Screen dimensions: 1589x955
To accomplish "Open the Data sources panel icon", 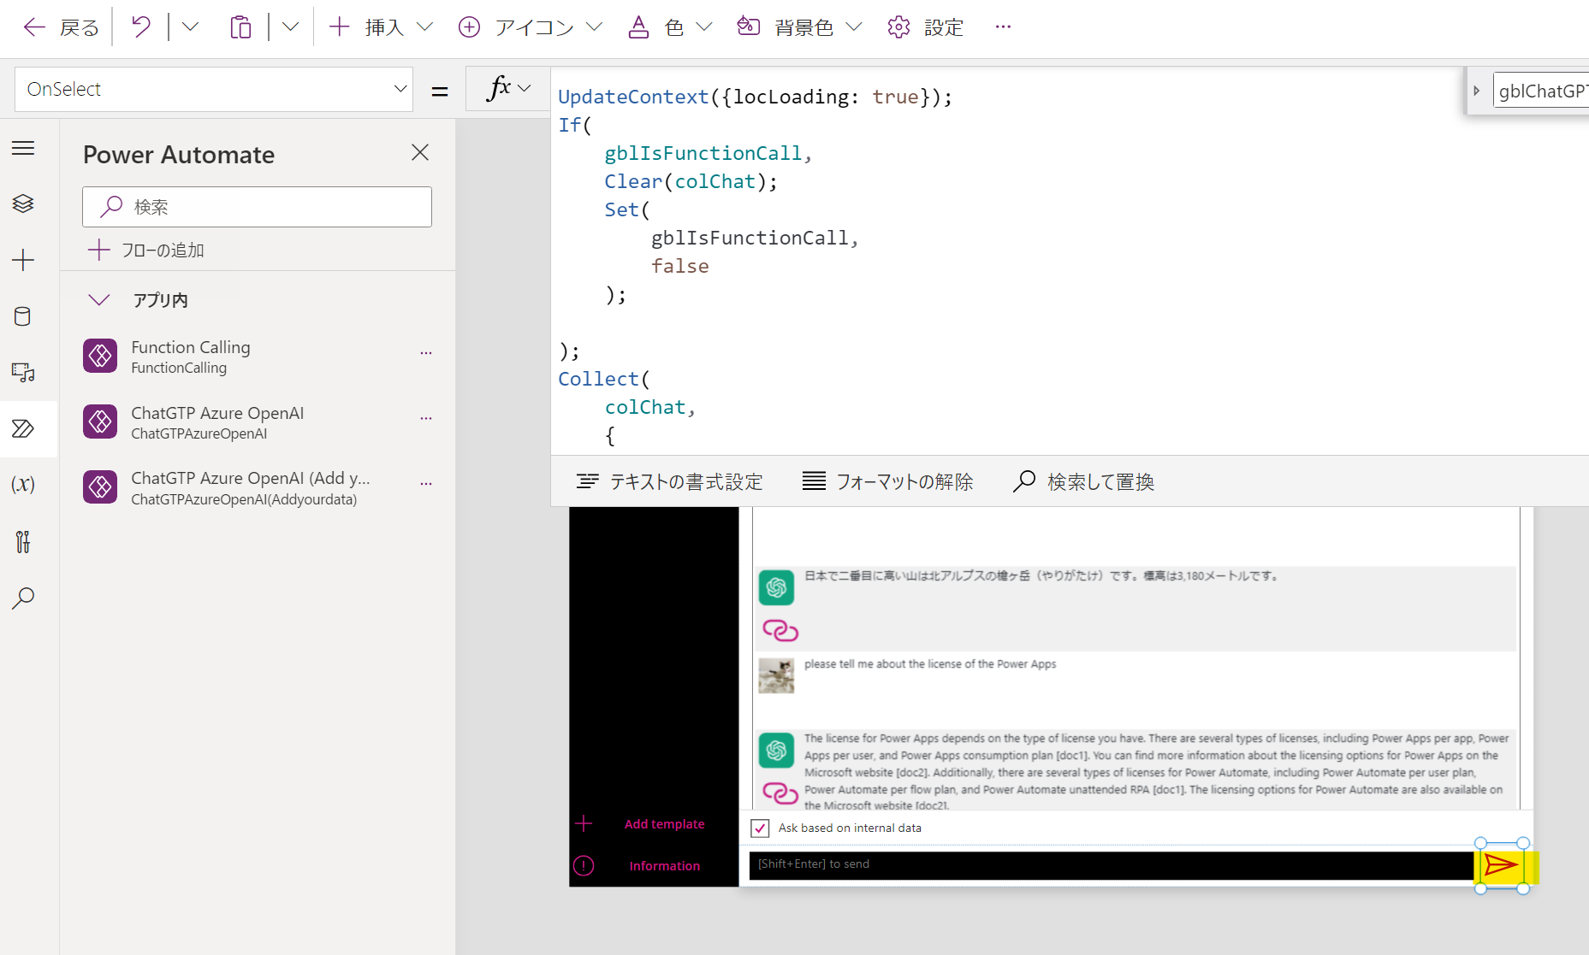I will pos(23,315).
